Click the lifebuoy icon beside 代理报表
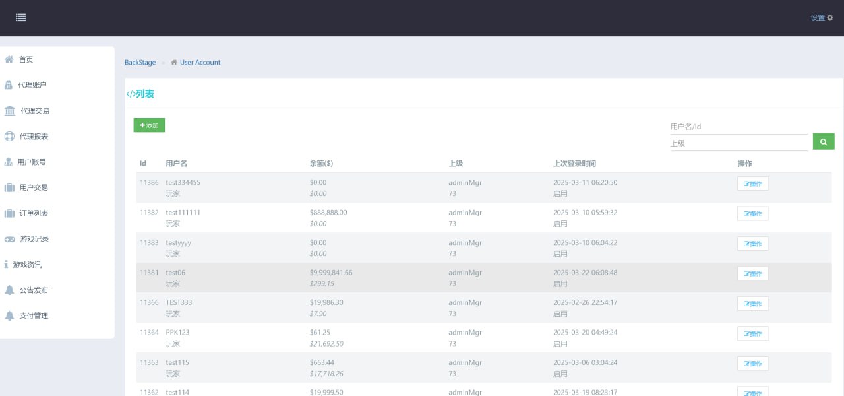This screenshot has width=844, height=396. [x=9, y=137]
